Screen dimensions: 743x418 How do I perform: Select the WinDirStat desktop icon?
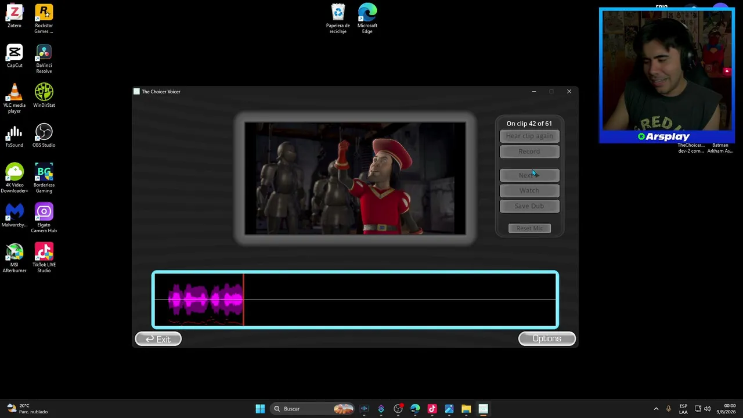pos(44,96)
